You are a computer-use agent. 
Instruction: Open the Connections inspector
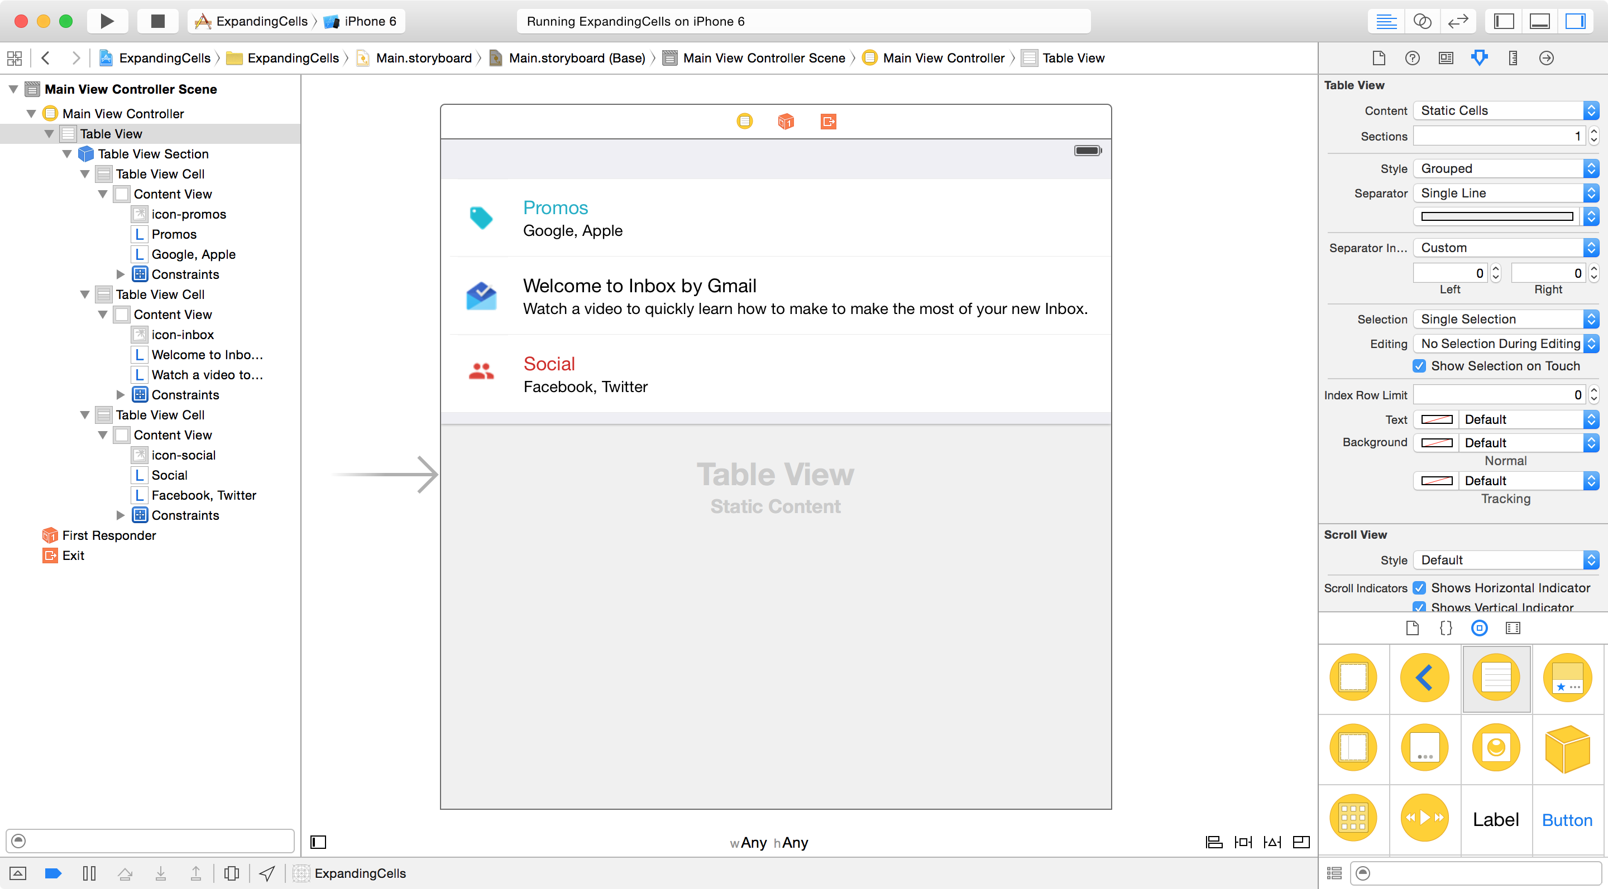pos(1546,58)
